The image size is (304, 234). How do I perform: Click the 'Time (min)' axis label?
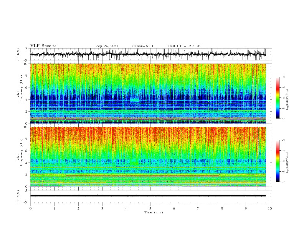coord(154,212)
